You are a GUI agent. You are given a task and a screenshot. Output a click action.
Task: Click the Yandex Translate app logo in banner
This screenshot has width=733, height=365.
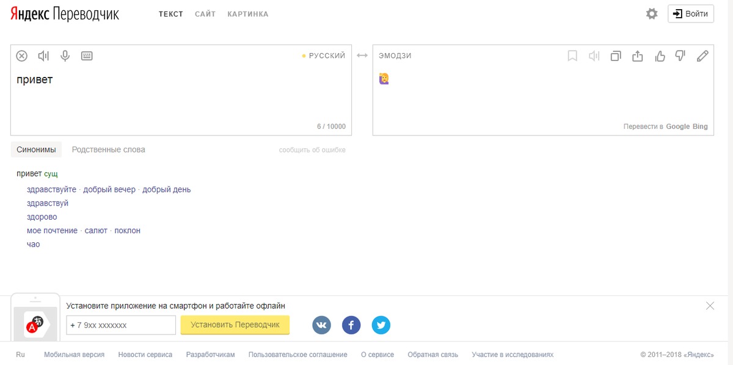coord(35,325)
